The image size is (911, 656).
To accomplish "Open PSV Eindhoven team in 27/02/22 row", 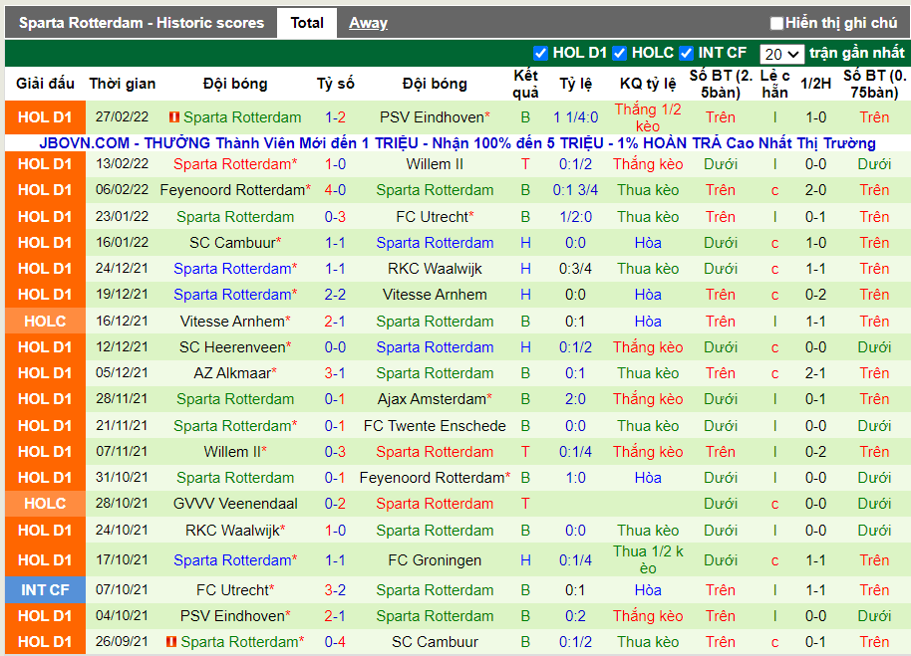I will [x=432, y=117].
